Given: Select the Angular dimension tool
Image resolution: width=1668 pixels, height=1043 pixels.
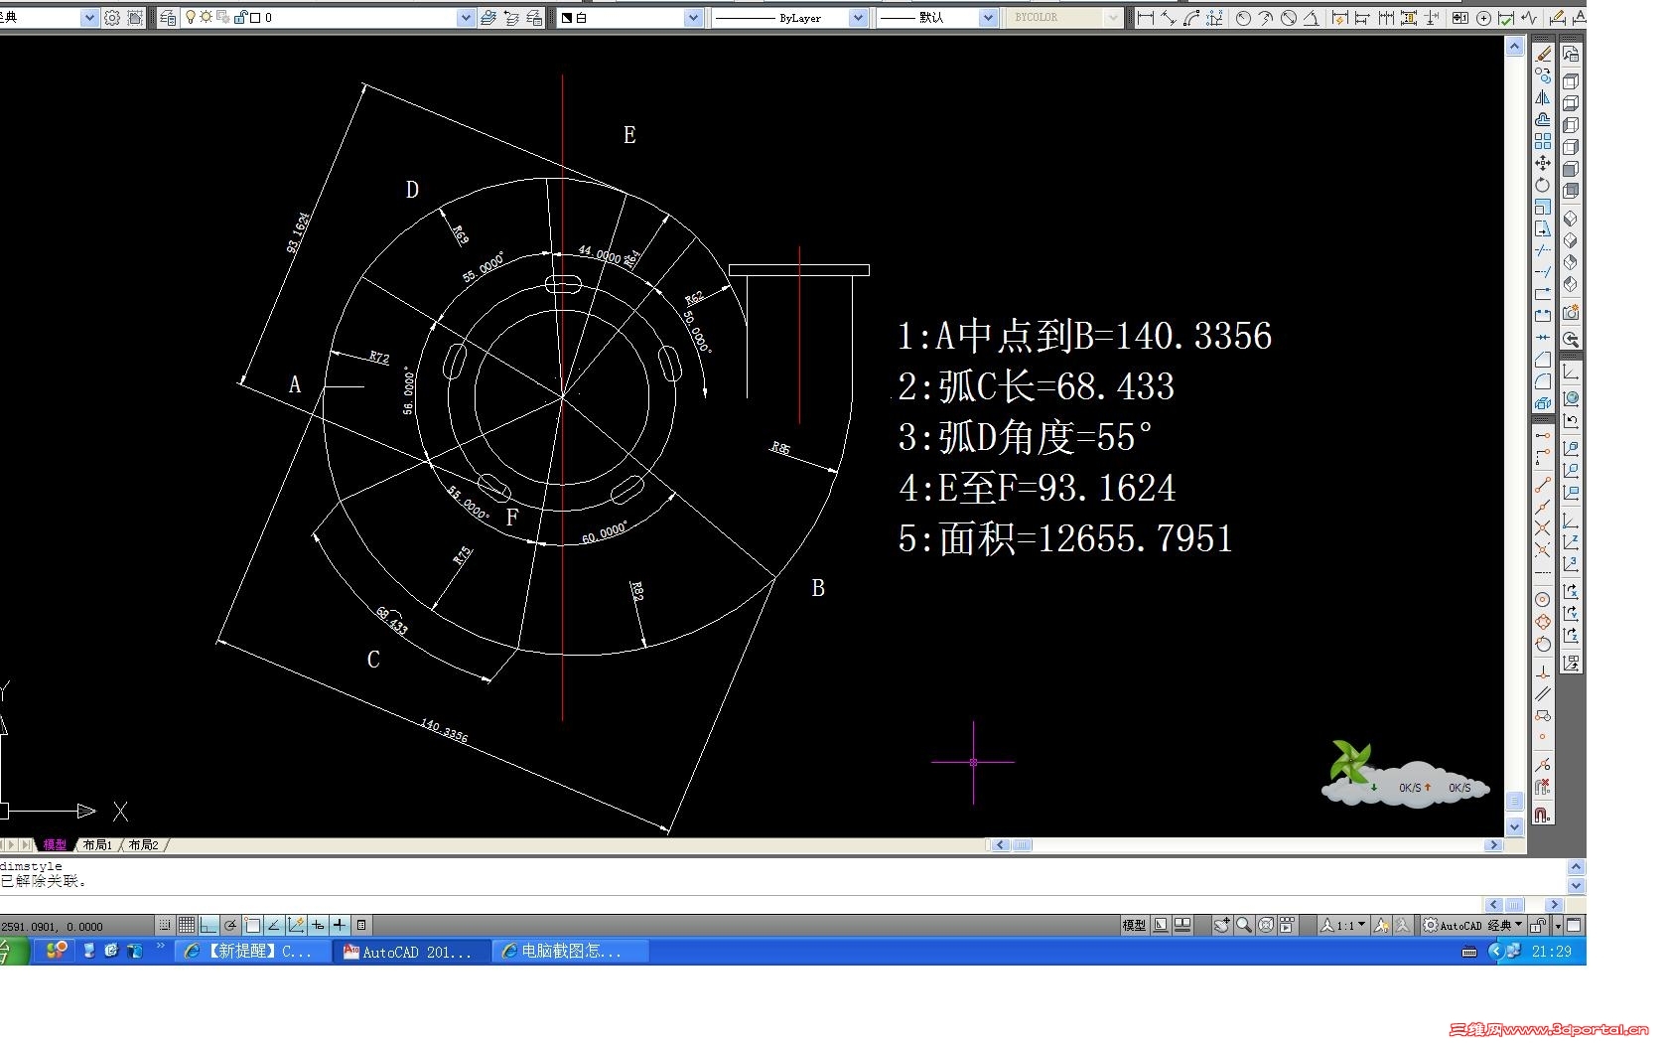Looking at the screenshot, I should 1312,18.
